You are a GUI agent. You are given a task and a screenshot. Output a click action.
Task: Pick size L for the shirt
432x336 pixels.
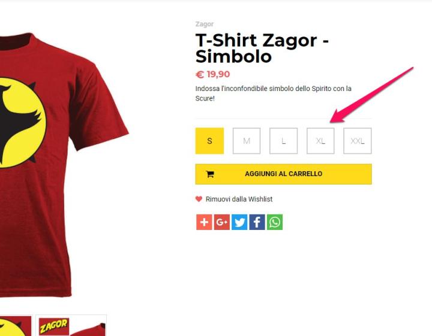[x=283, y=141]
